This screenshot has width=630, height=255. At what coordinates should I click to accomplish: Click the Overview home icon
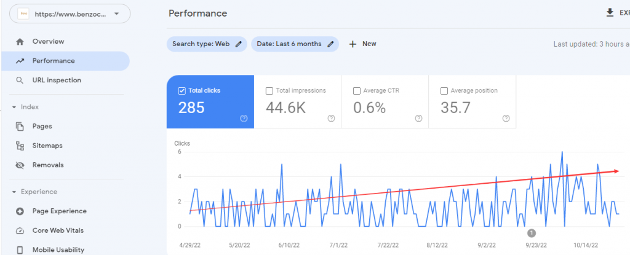(x=20, y=41)
